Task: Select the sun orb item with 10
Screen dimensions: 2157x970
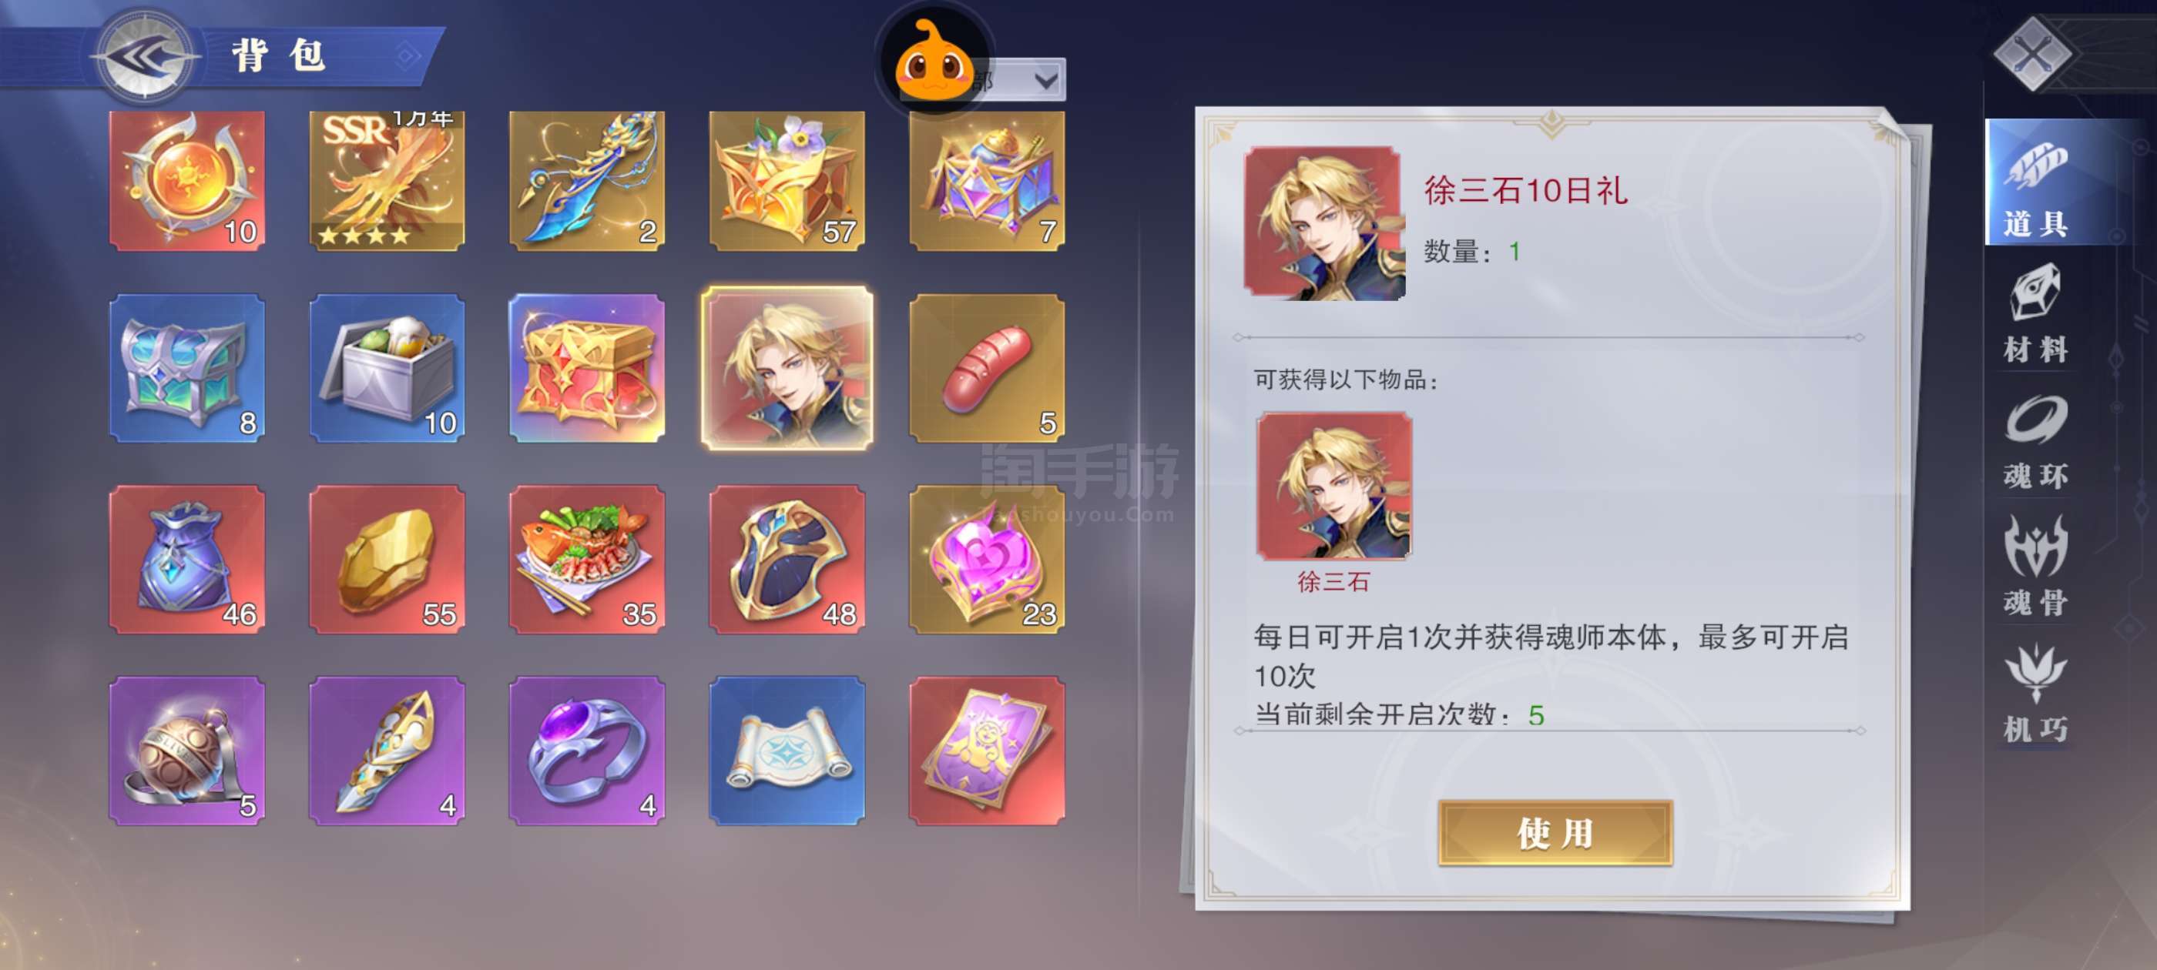Action: pyautogui.click(x=186, y=180)
